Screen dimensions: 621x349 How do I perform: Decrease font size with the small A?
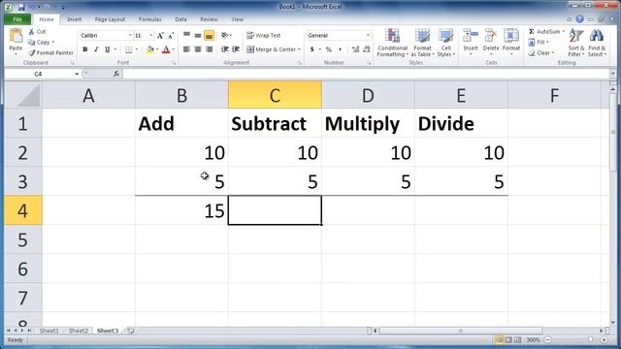pos(171,36)
